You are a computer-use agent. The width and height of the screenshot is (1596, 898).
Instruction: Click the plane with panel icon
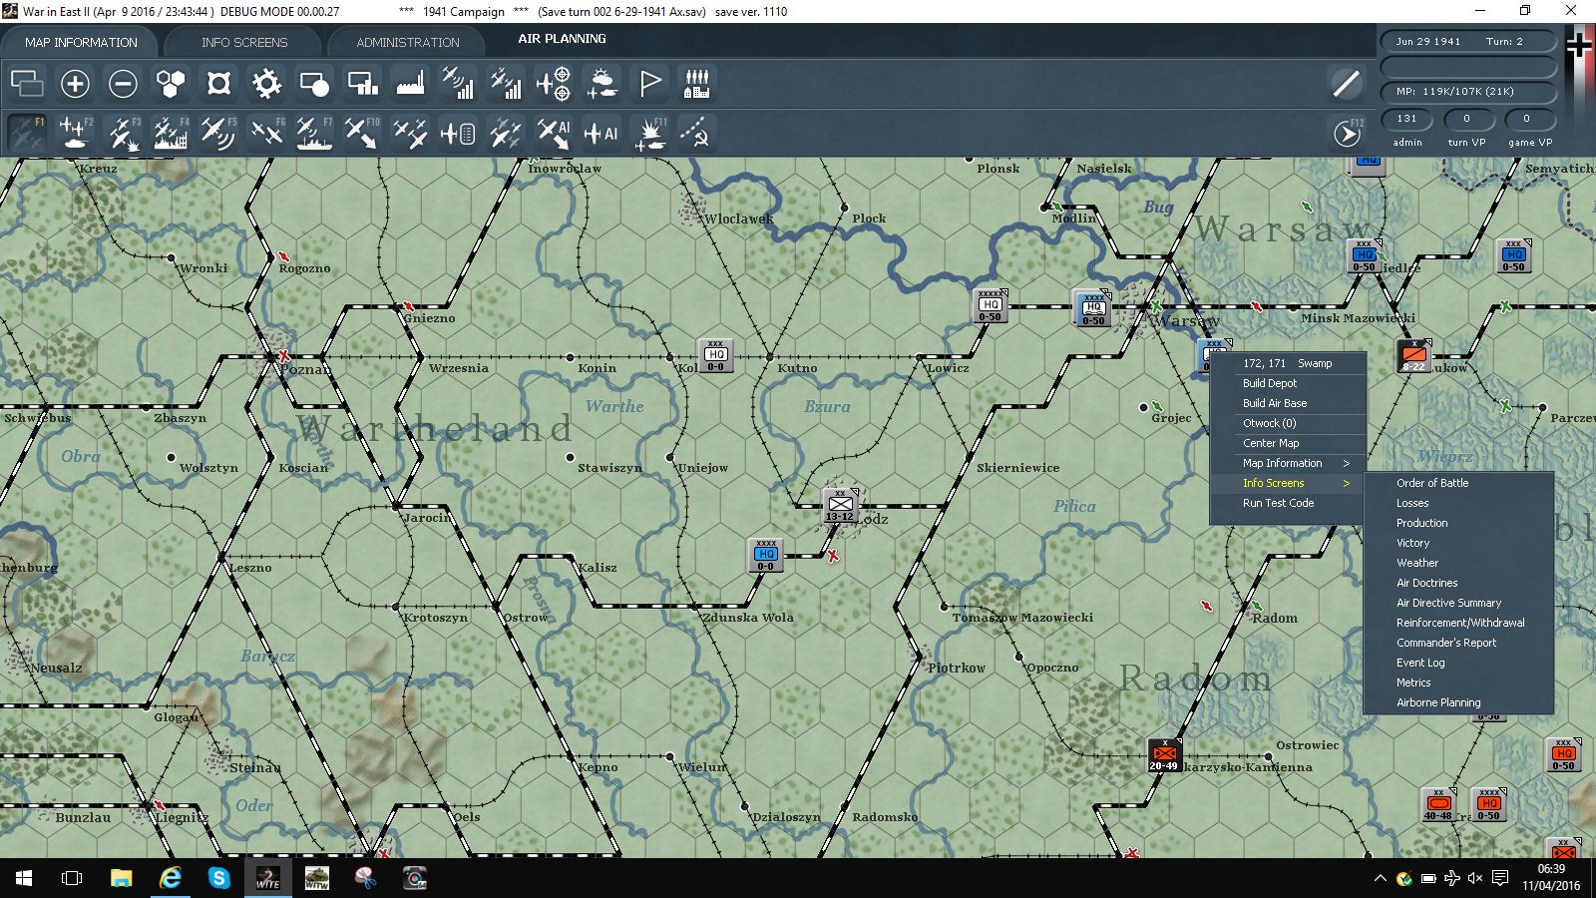click(458, 133)
